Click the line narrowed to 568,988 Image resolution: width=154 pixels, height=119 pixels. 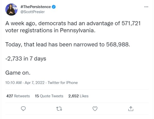click(x=68, y=44)
